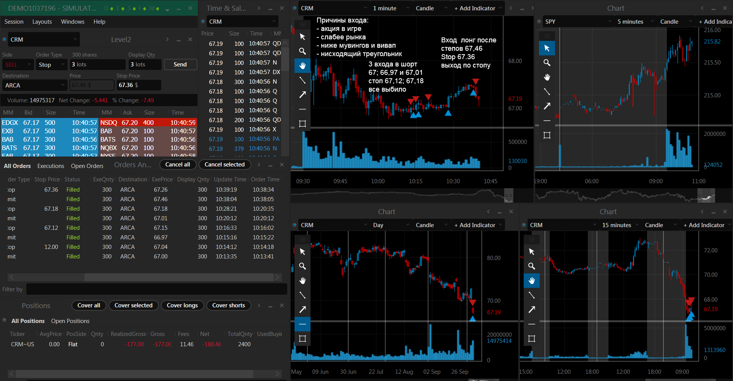This screenshot has width=733, height=381.
Task: Open Session menu
Action: (14, 22)
